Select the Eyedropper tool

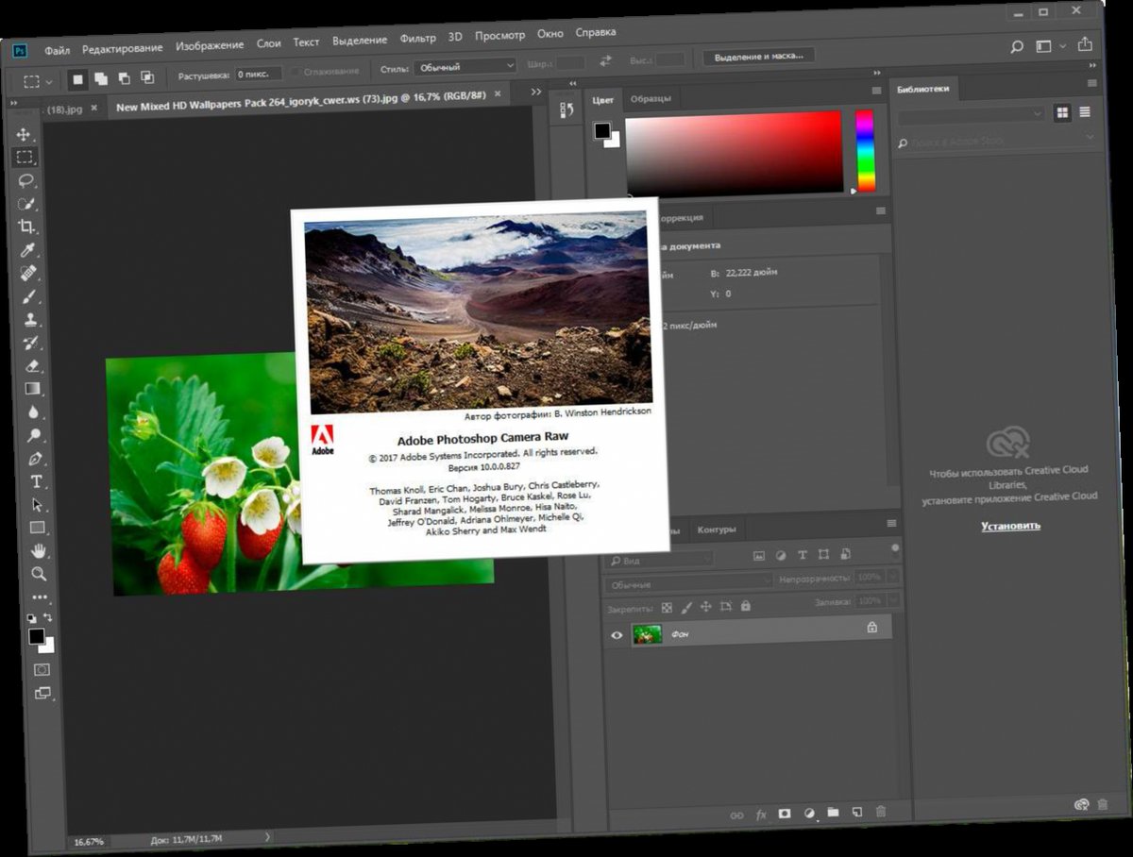click(x=27, y=250)
